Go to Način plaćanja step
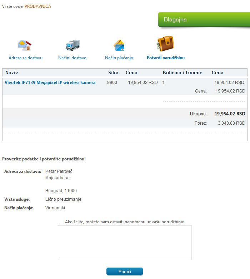This screenshot has height=279, width=250. coord(119,58)
